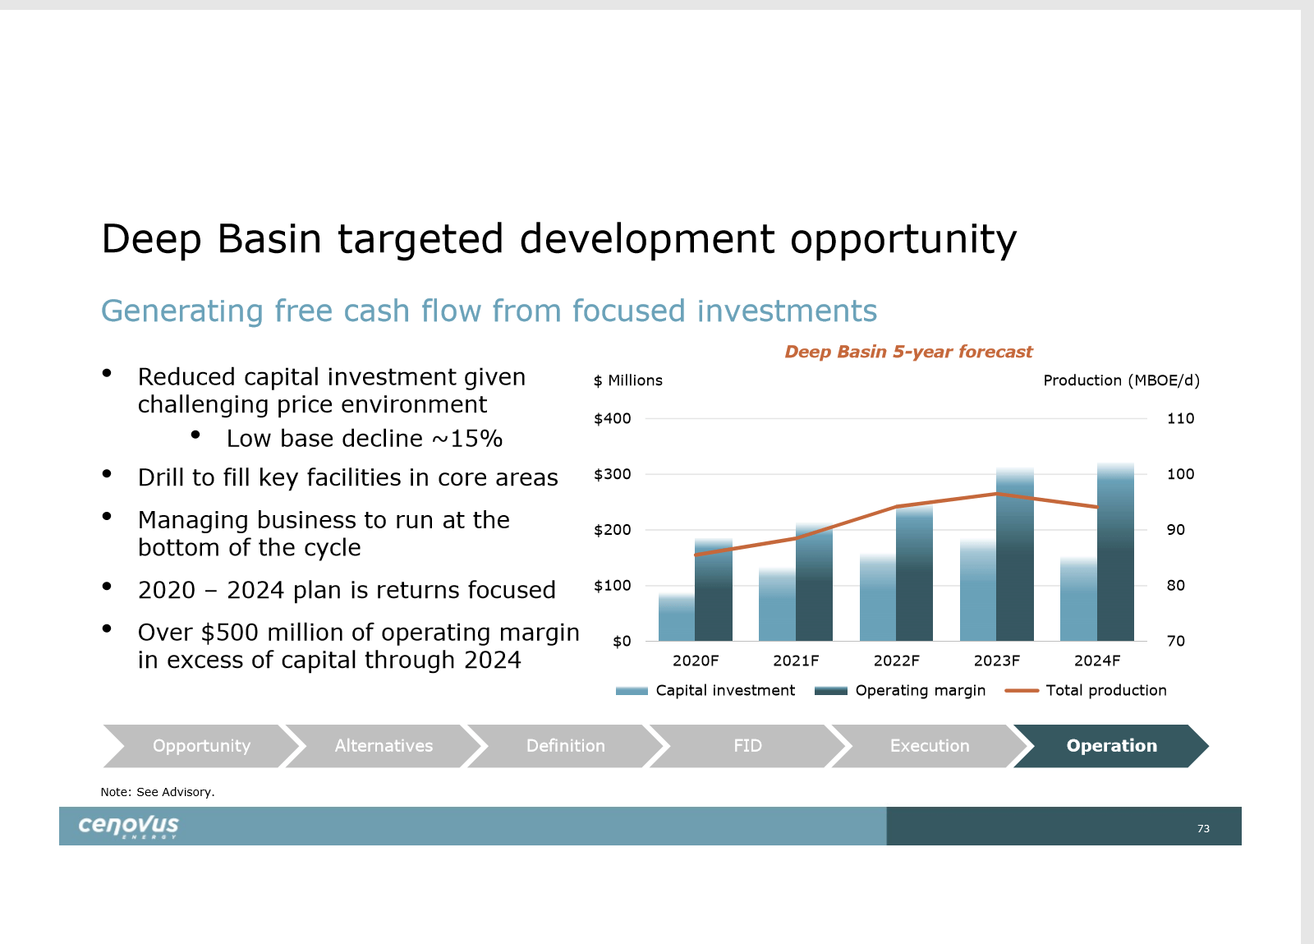Click the Total production legend line
Viewport: 1314px width, 944px height.
click(1022, 691)
